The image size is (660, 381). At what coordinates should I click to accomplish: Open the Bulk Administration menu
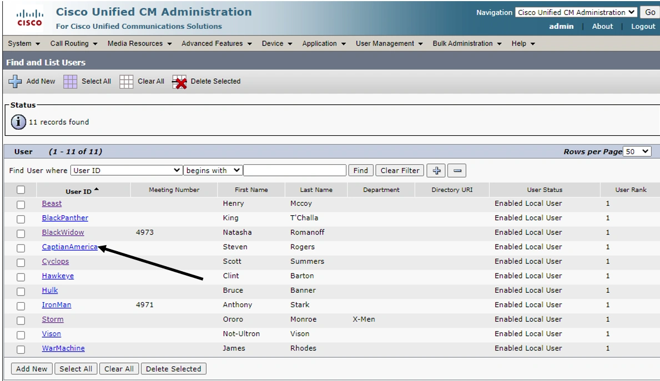467,43
